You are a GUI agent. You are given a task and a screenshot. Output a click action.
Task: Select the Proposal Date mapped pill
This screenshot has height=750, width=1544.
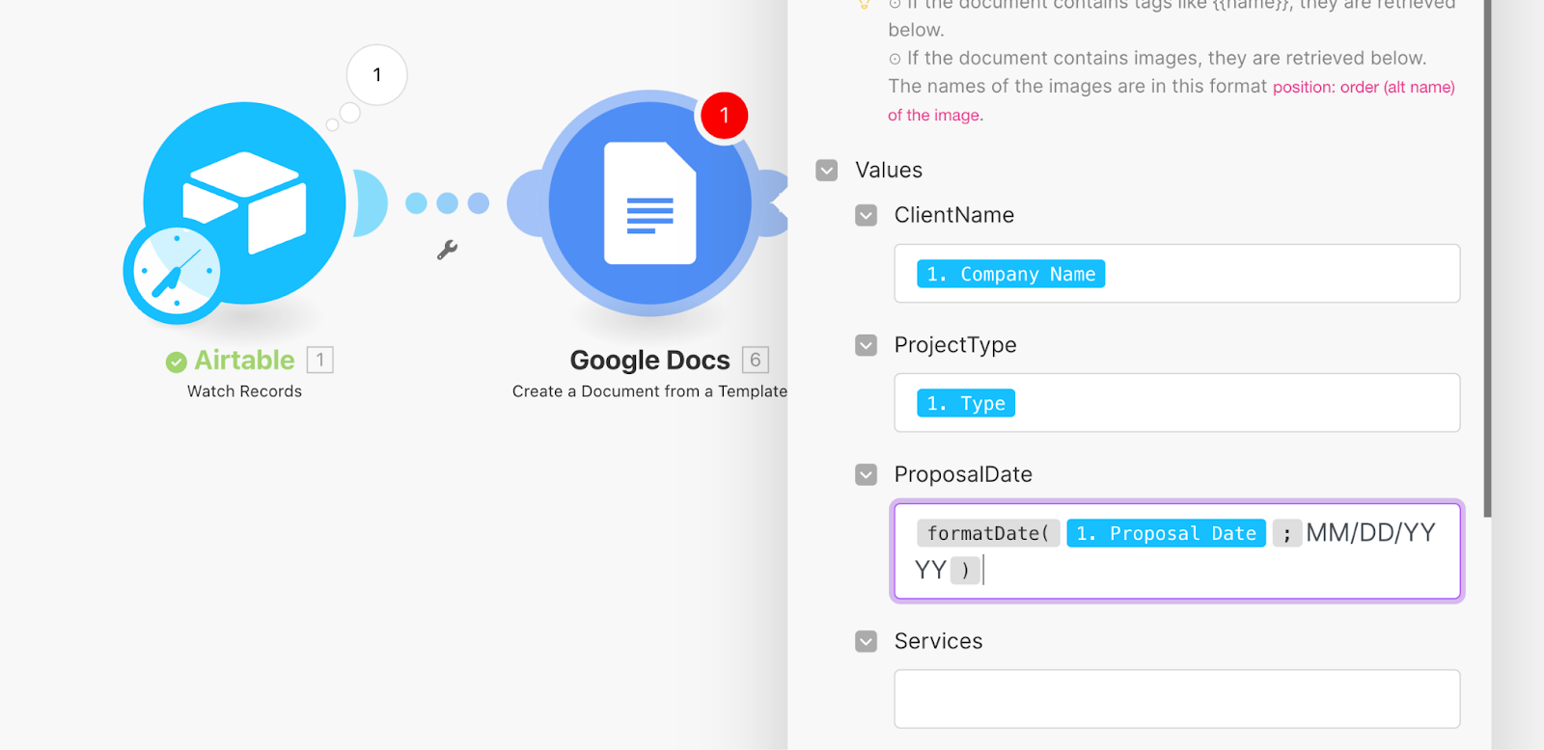coord(1166,533)
